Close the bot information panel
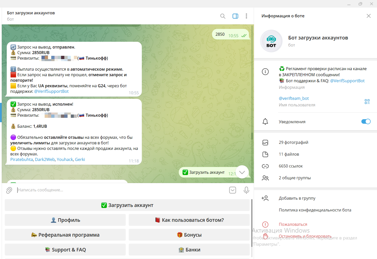The height and width of the screenshot is (259, 377). [368, 16]
